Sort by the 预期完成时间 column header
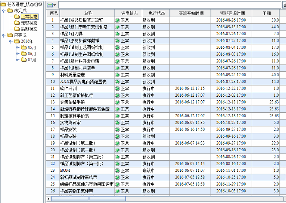This screenshot has height=203, width=286. tap(231, 13)
